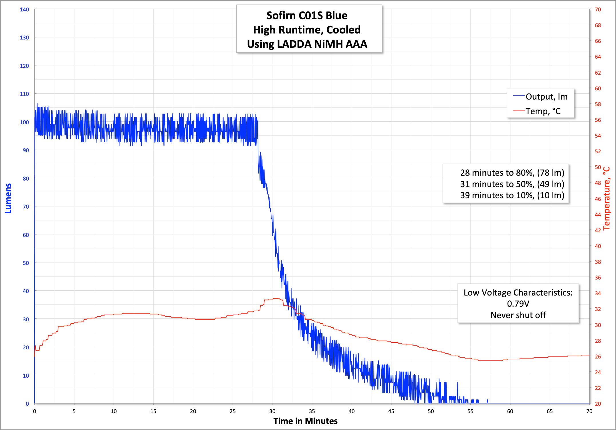Viewport: 616px width, 430px height.
Task: Select 'Low Voltage Characteristics:' heading text
Action: [518, 292]
